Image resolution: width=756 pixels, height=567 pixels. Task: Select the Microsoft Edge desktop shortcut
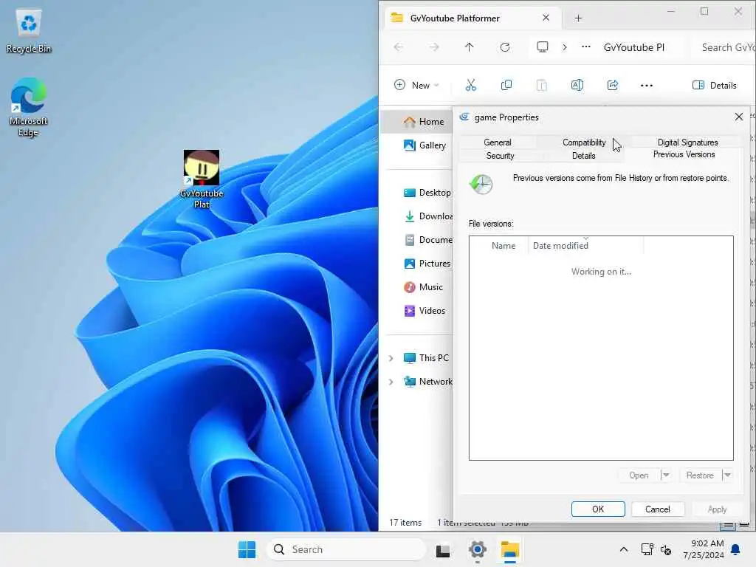pos(29,107)
